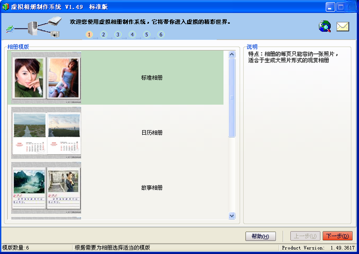Select wizard step 3 circle
This screenshot has width=359, height=254.
pos(118,35)
